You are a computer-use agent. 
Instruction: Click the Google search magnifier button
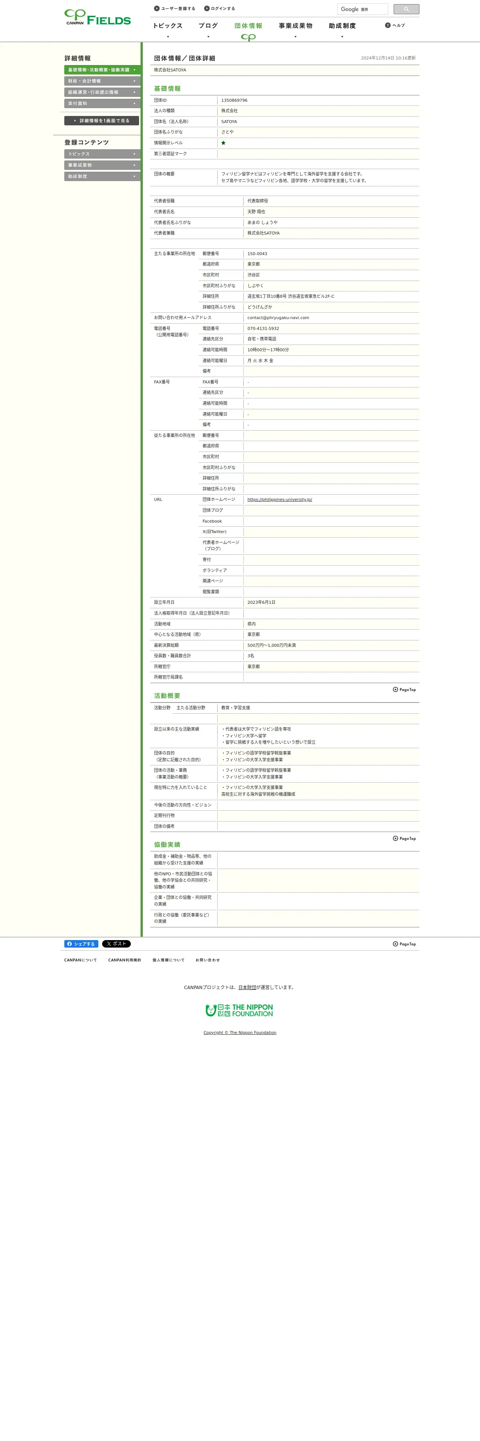tap(406, 9)
